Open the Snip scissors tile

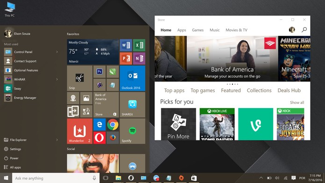click(79, 78)
